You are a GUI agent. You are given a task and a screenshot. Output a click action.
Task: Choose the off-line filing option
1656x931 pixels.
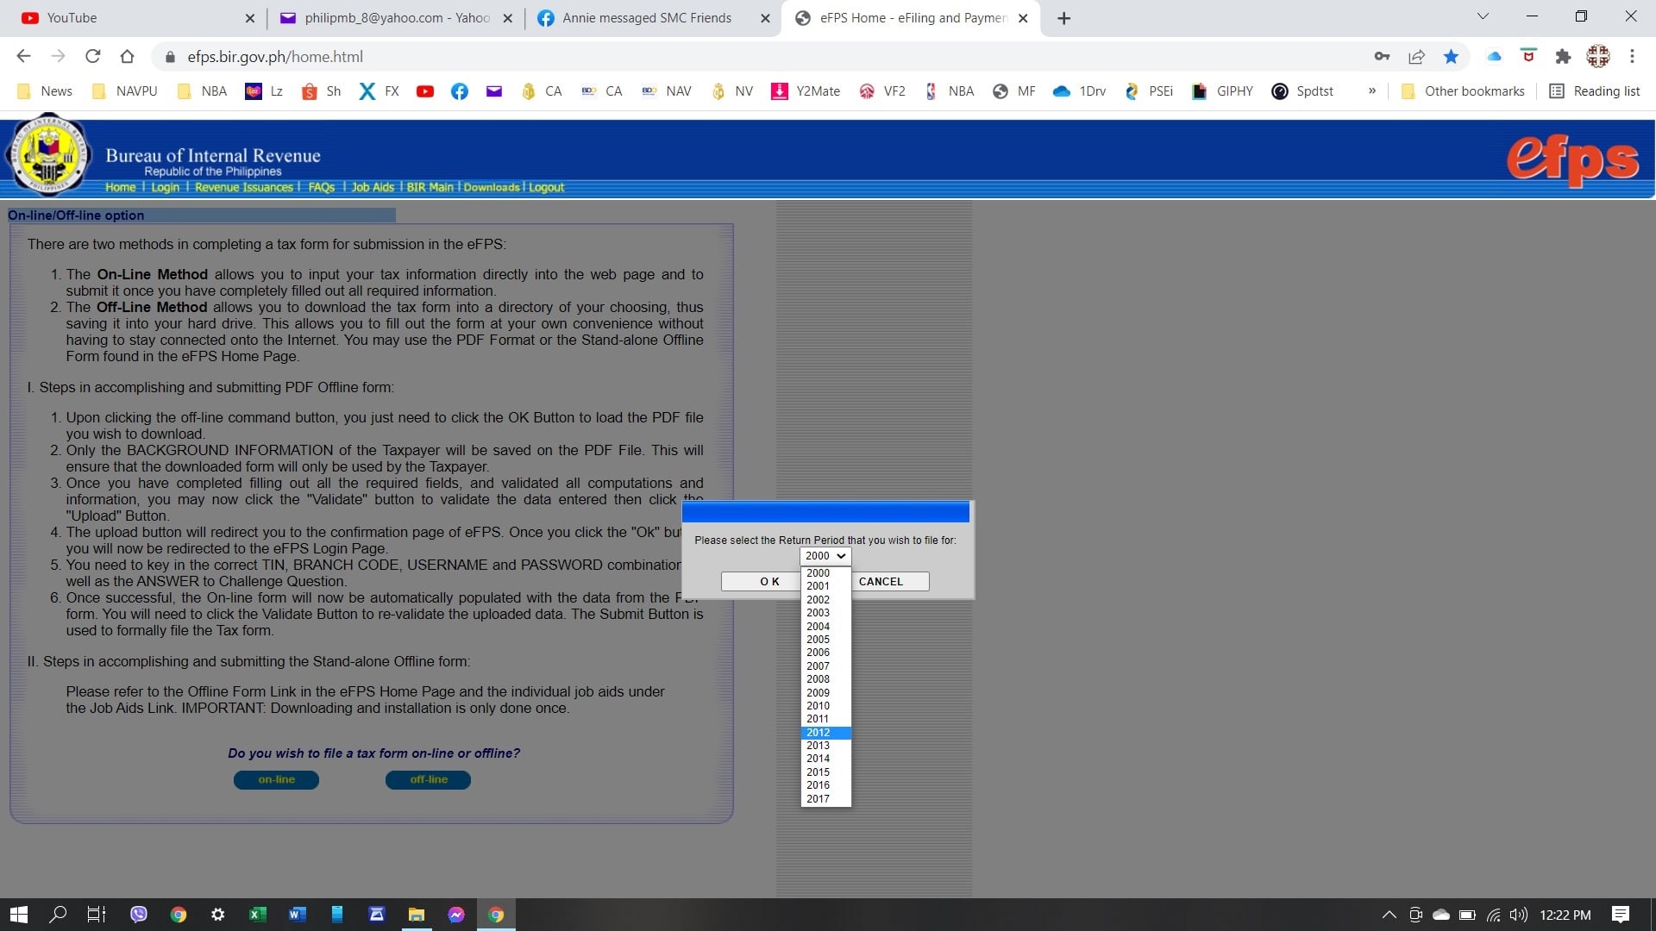tap(428, 779)
